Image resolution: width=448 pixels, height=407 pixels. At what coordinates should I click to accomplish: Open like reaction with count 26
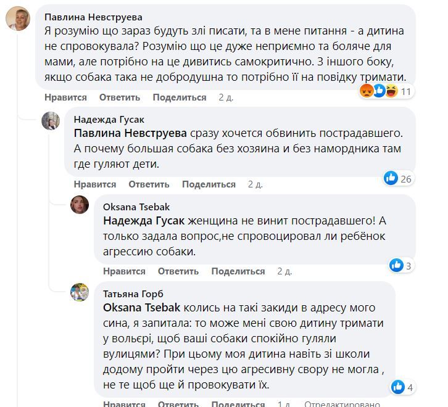point(397,179)
